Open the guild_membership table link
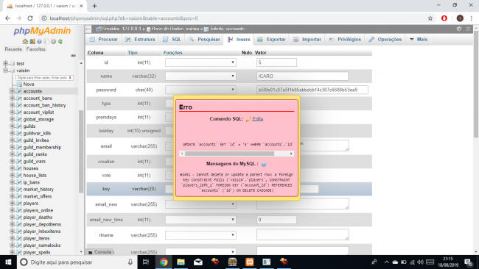The image size is (479, 269). pos(42,147)
